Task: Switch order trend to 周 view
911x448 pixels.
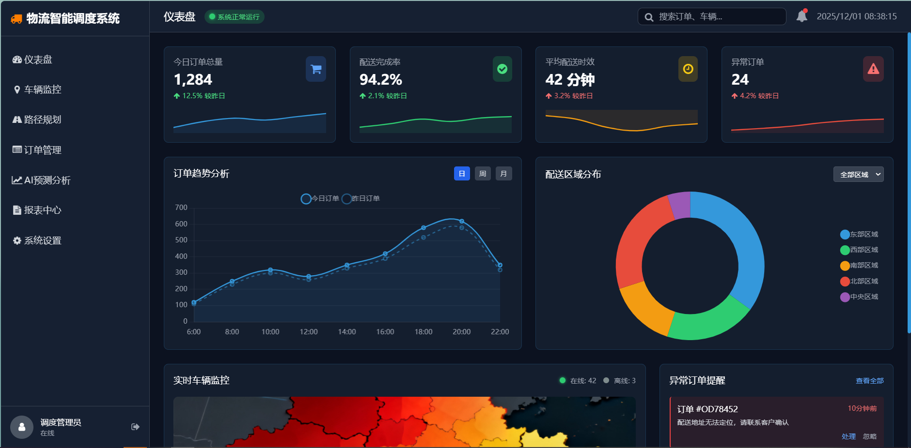Action: tap(483, 174)
